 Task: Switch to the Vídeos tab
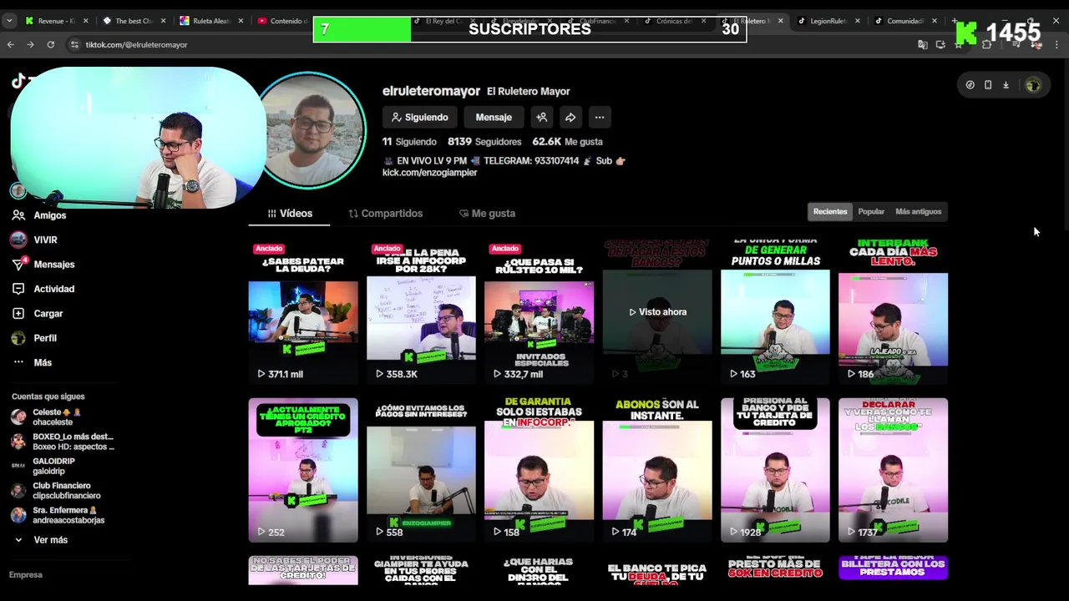pyautogui.click(x=290, y=214)
